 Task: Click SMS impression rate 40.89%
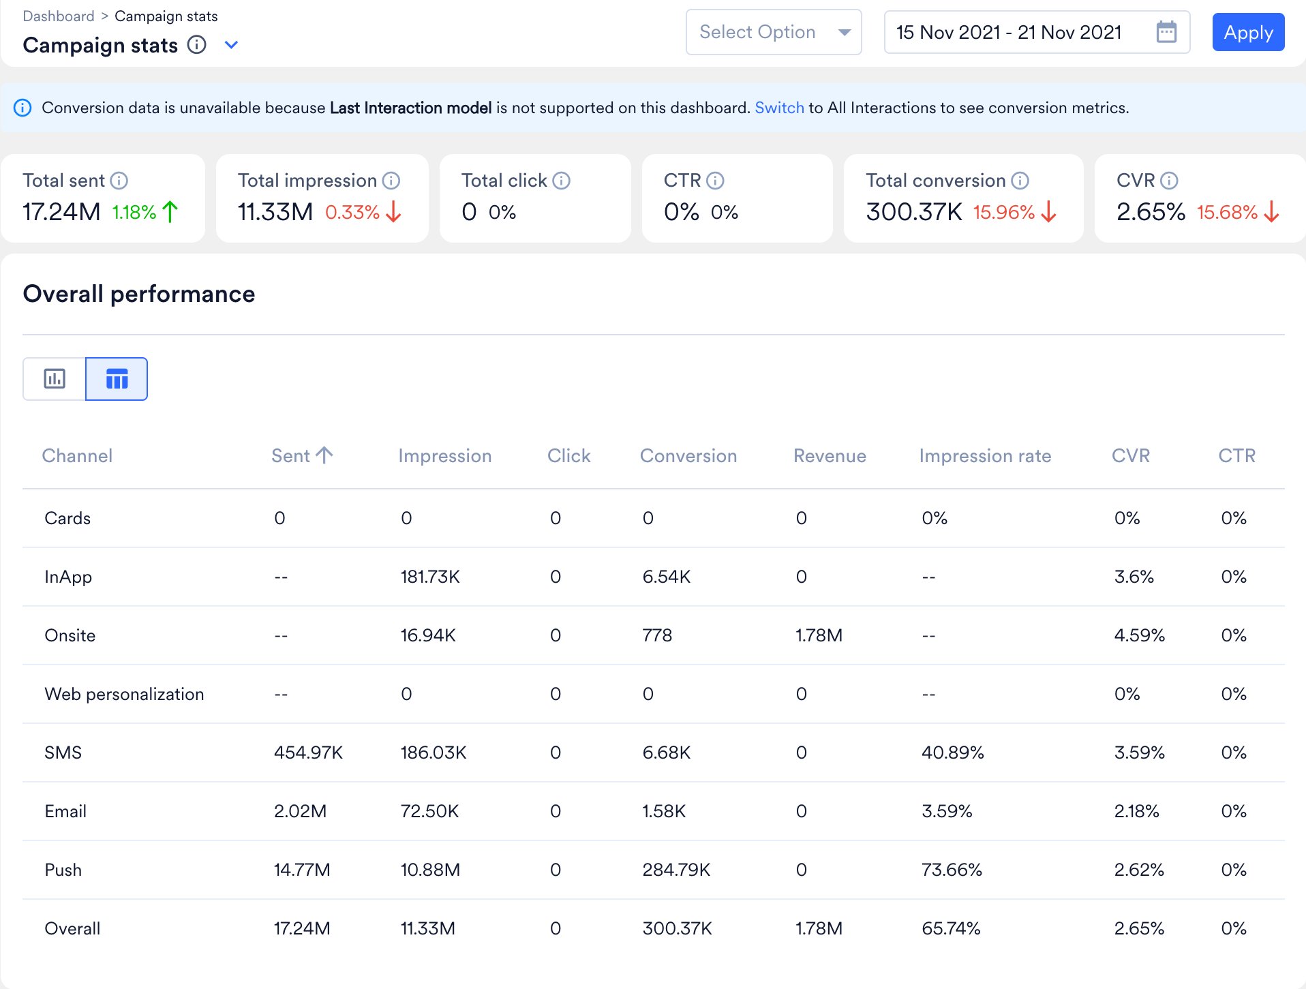click(x=952, y=752)
